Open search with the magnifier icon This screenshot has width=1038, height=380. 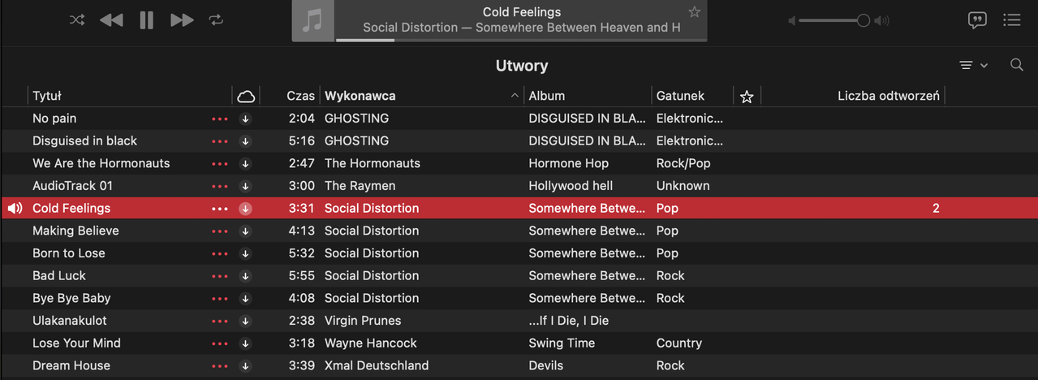[1016, 65]
